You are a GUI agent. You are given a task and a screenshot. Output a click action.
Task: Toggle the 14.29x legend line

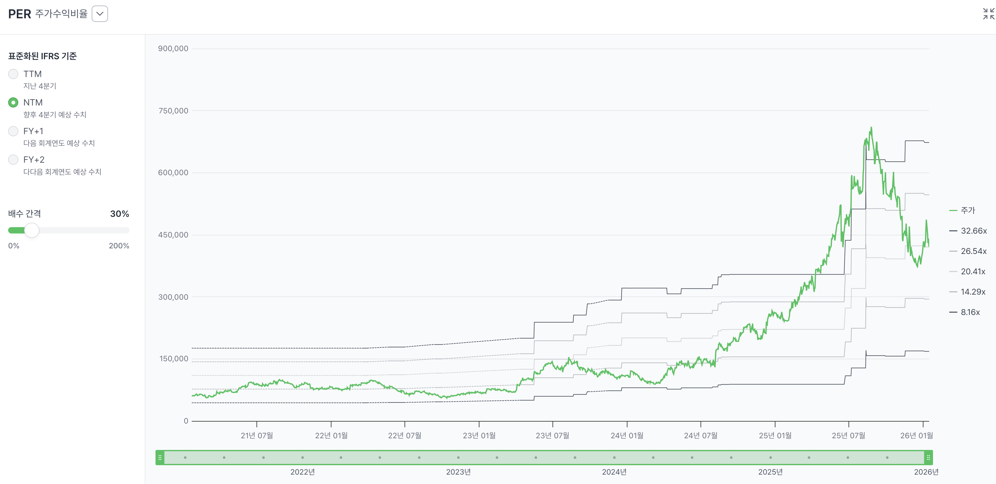(x=967, y=292)
